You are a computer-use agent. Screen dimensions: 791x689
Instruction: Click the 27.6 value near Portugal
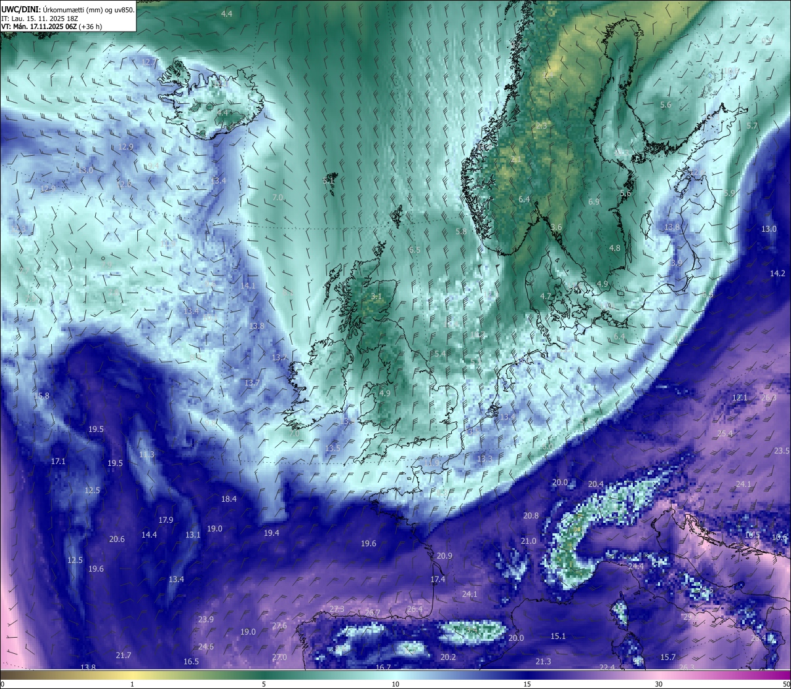(x=279, y=625)
